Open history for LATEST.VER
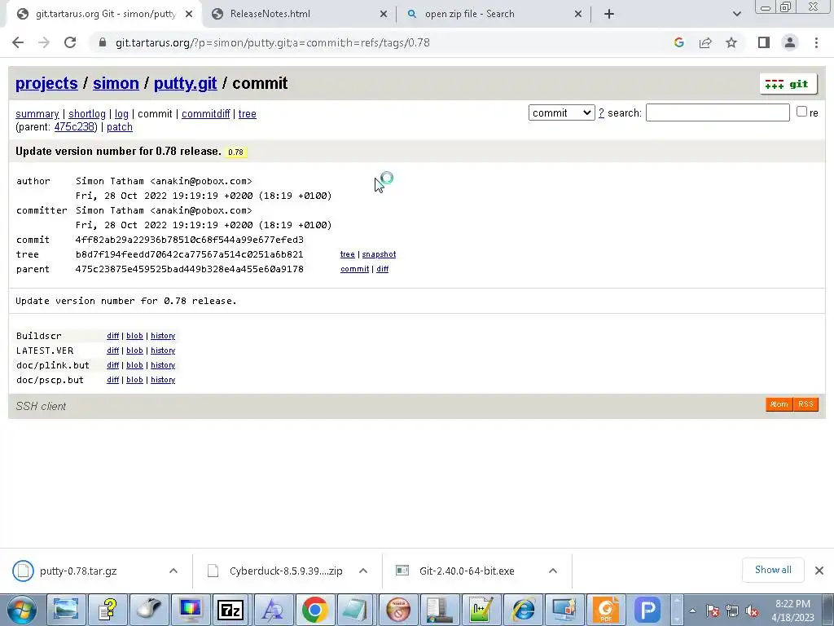The width and height of the screenshot is (834, 626). (163, 350)
